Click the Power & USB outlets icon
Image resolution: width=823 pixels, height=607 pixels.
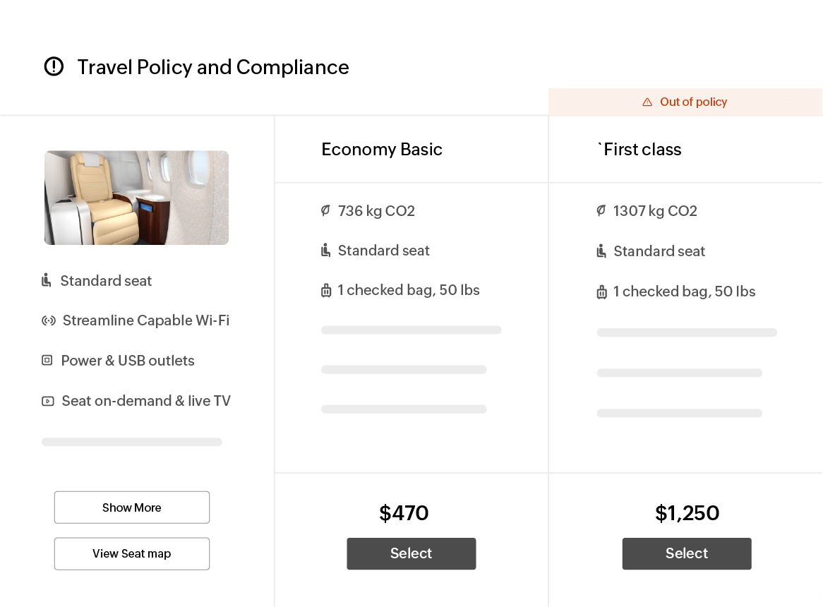pyautogui.click(x=47, y=361)
